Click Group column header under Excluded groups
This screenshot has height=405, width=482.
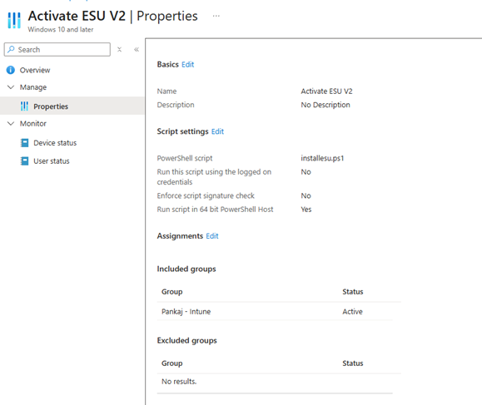pyautogui.click(x=171, y=363)
